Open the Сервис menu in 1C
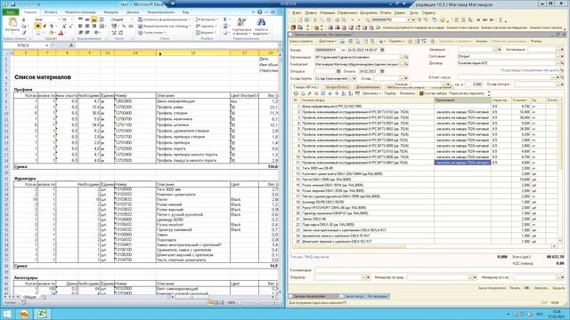 (x=400, y=12)
